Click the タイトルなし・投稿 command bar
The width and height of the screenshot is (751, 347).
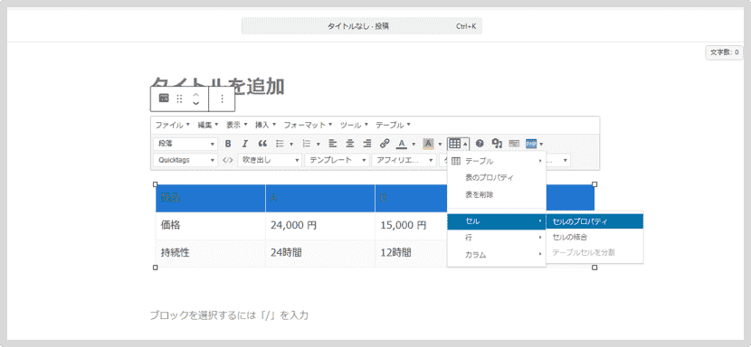[x=362, y=26]
